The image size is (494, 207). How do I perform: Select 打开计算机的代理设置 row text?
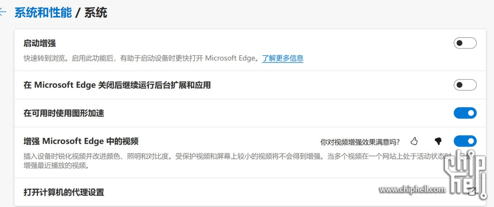click(64, 192)
